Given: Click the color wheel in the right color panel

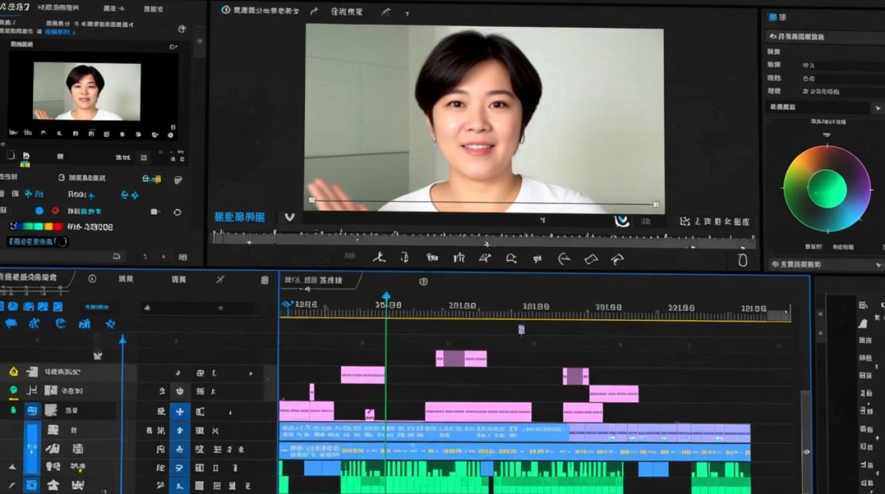Looking at the screenshot, I should (x=828, y=188).
